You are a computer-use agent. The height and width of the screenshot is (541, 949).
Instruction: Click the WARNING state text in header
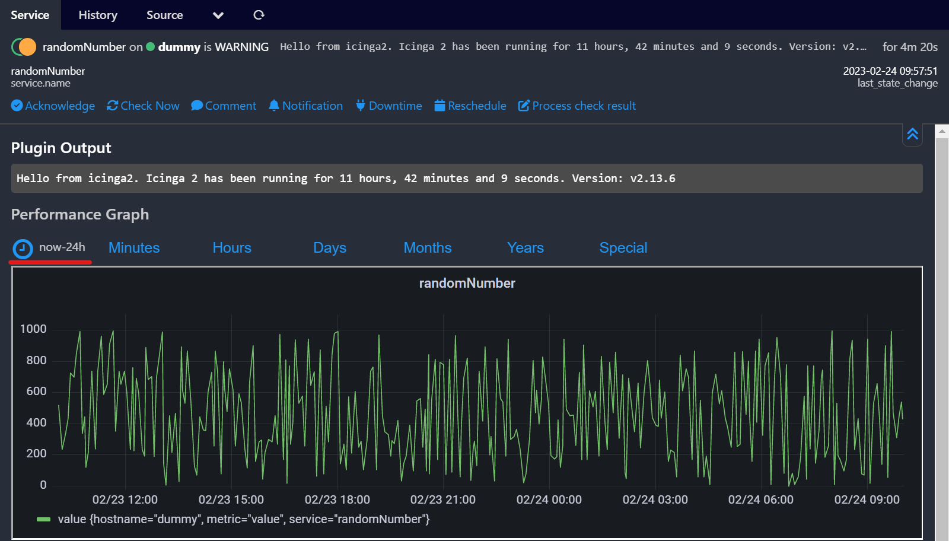(242, 47)
